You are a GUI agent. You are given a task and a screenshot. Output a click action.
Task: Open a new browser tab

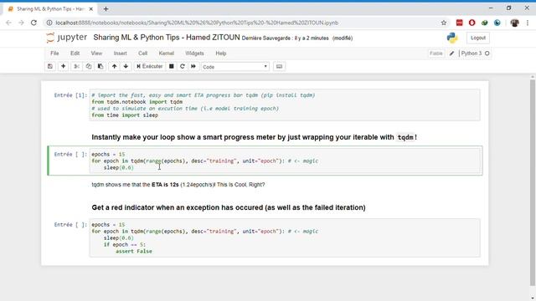click(x=106, y=9)
